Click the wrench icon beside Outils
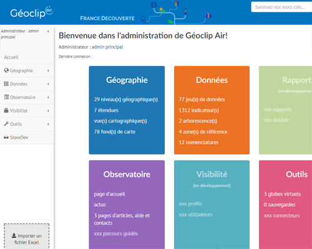This screenshot has height=249, width=312. (x=6, y=124)
